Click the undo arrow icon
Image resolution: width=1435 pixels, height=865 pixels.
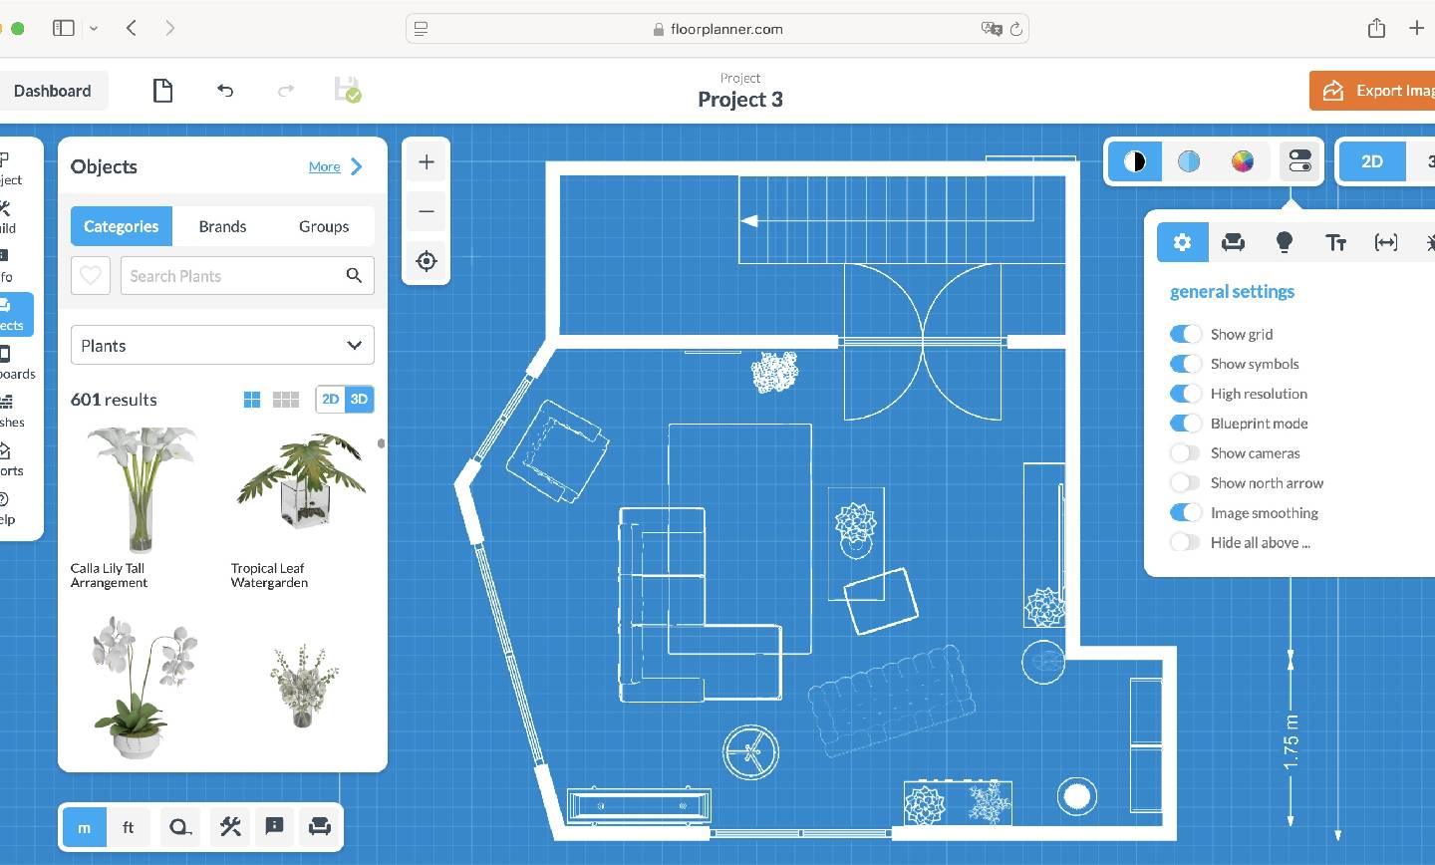[x=225, y=91]
